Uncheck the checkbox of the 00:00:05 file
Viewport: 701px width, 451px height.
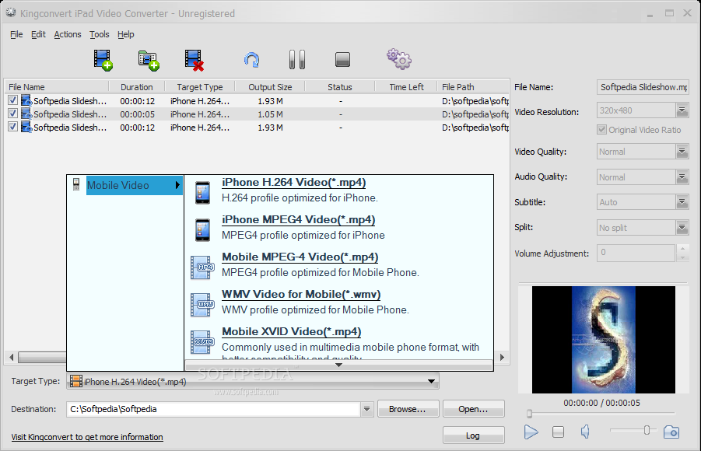(x=12, y=114)
